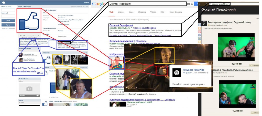Screen dimensions: 262x116
Task: Switch to the Shopping tab
Action: click(x=142, y=12)
